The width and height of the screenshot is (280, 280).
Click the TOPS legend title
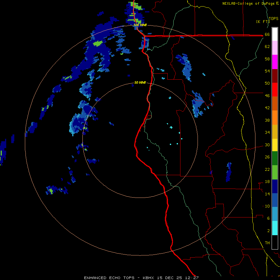[x=273, y=19]
